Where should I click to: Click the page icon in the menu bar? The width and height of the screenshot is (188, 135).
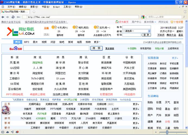pyautogui.click(x=3, y=7)
